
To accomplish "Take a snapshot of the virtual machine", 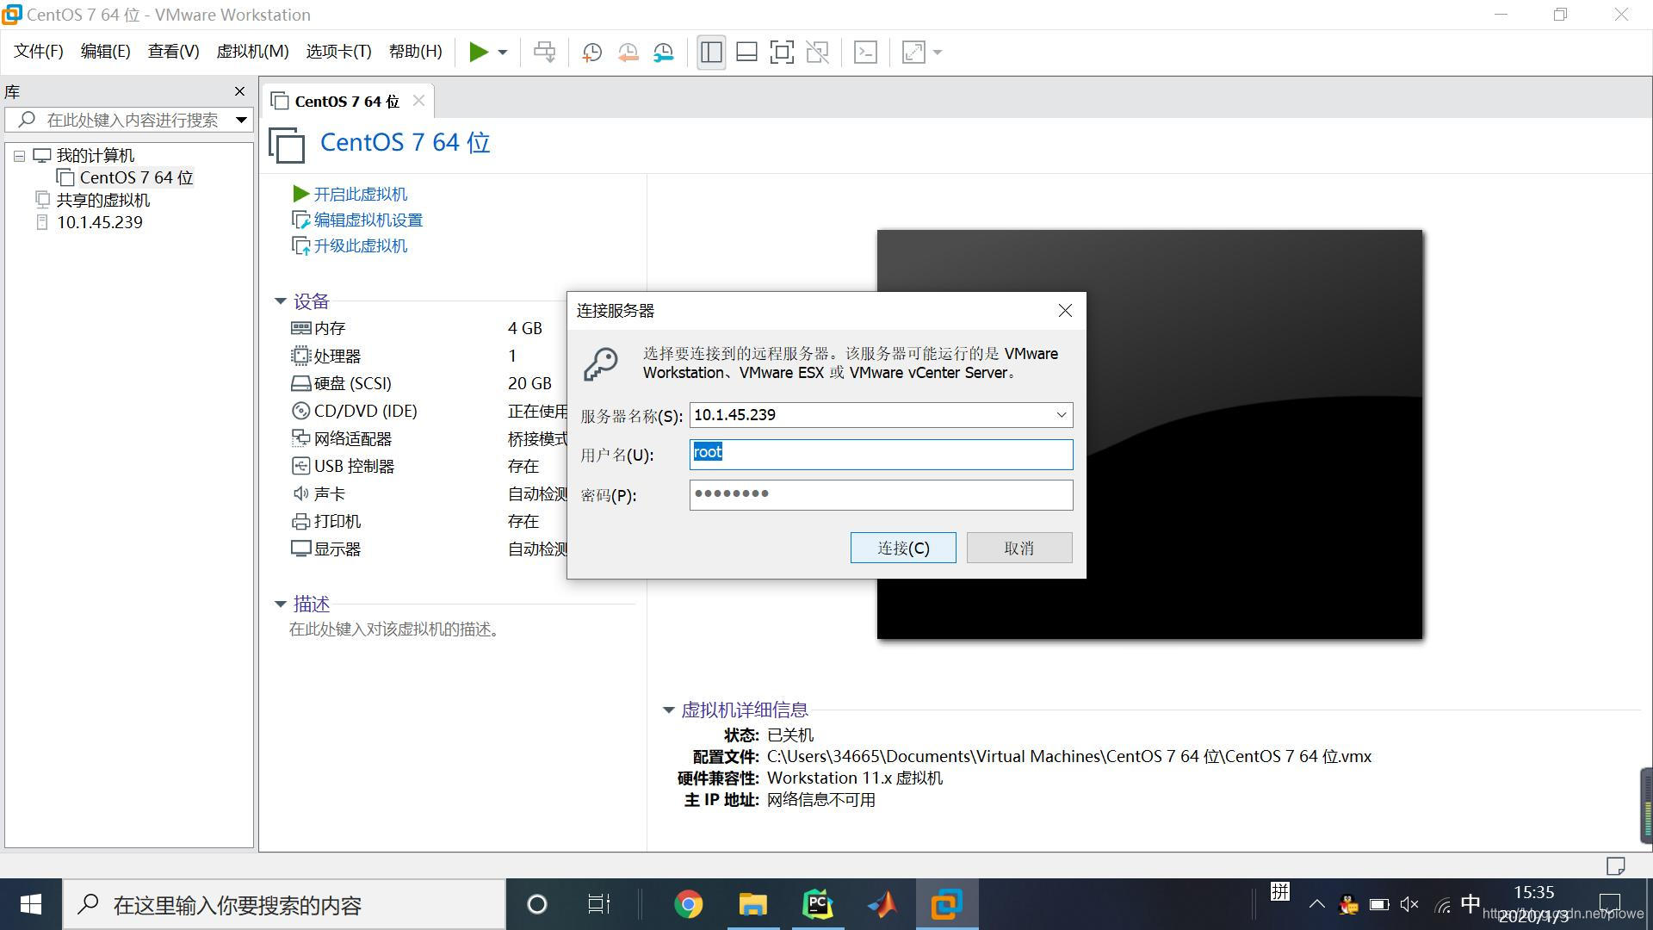I will click(x=591, y=52).
